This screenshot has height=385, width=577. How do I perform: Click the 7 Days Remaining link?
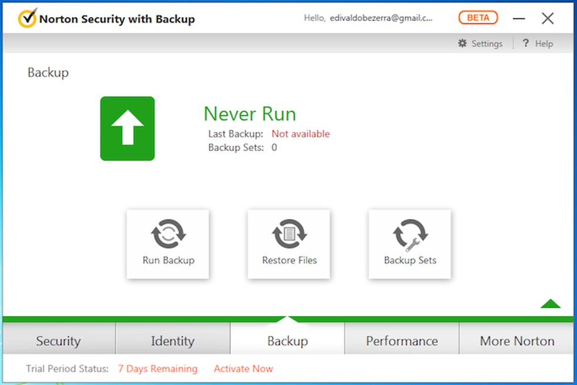point(158,369)
